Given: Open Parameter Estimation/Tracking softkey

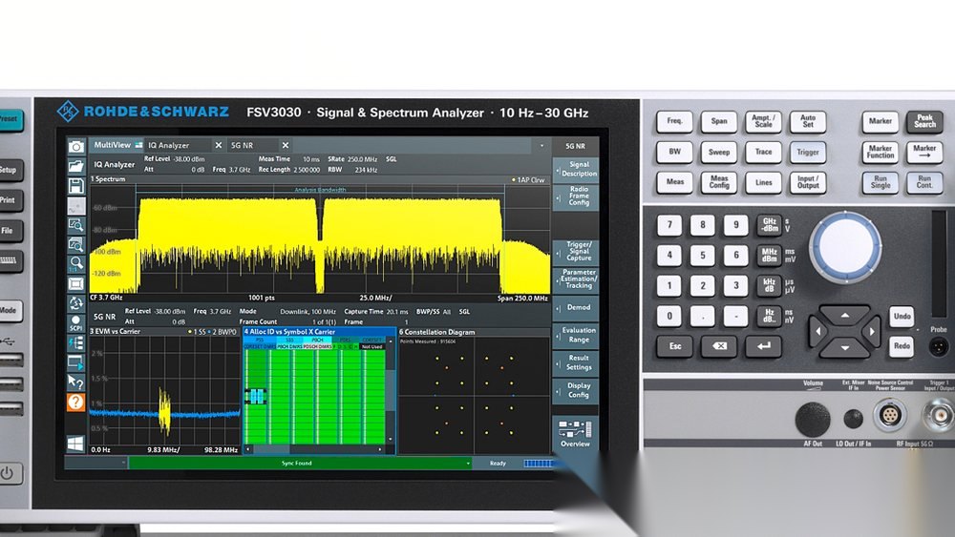Looking at the screenshot, I should click(x=576, y=279).
